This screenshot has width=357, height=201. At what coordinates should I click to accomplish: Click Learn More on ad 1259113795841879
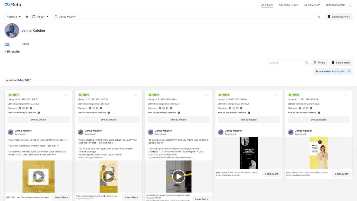342,174
